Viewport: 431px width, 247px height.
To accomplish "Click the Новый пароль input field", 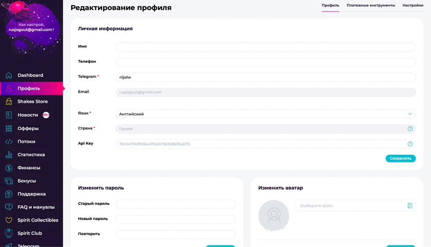I will [176, 219].
